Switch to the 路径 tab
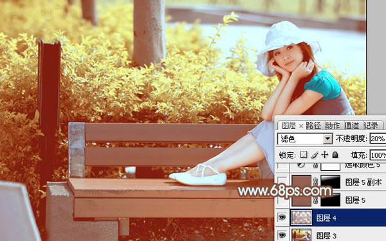This screenshot has width=386, height=241. [313, 126]
